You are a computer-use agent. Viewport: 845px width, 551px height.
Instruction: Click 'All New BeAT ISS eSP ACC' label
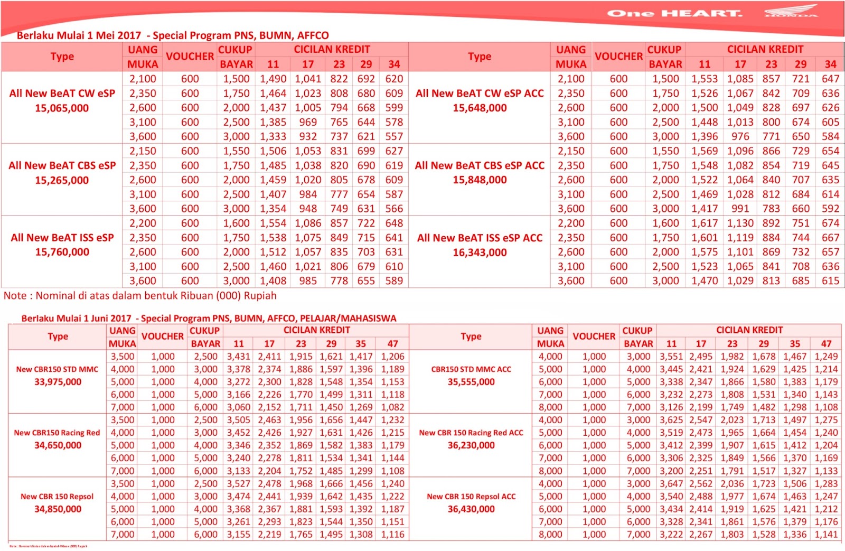(x=480, y=238)
